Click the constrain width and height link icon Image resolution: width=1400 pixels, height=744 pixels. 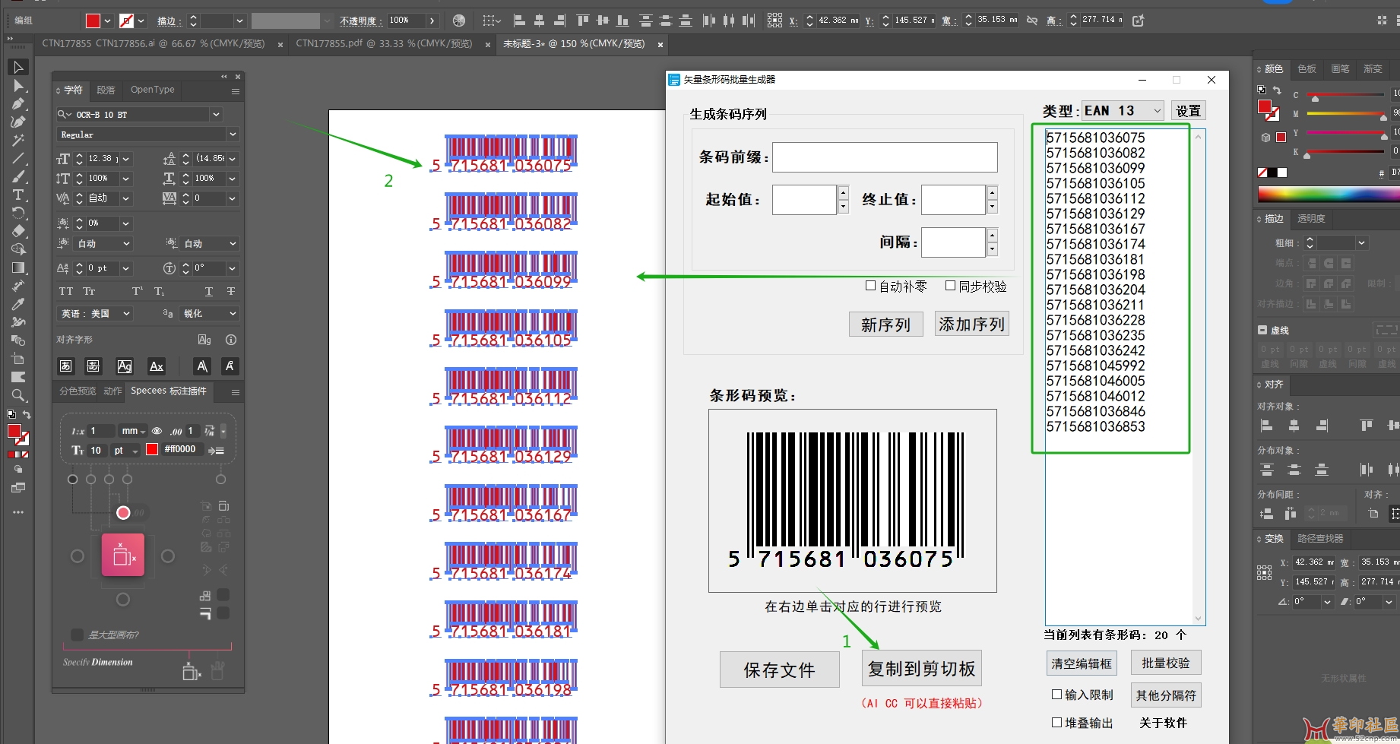[x=1032, y=21]
